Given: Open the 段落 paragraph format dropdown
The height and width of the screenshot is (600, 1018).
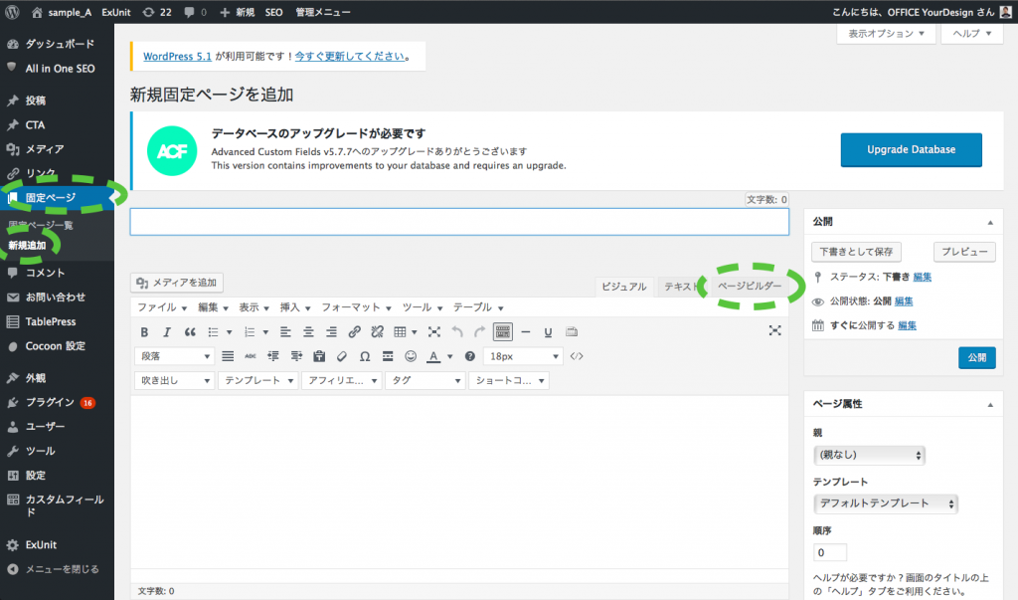Looking at the screenshot, I should pos(173,356).
